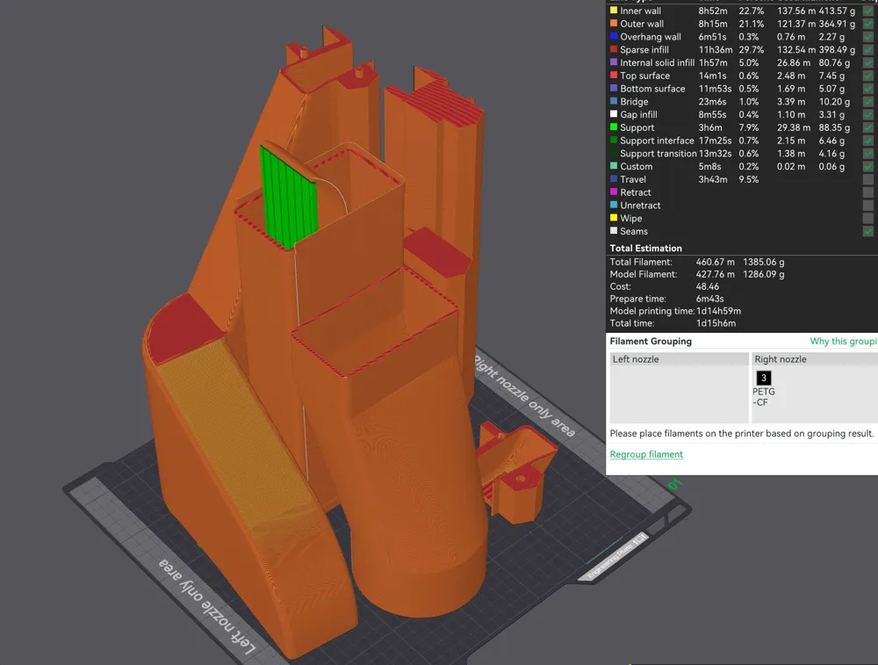This screenshot has height=665, width=878.
Task: Click the Regroup filament link
Action: click(646, 454)
